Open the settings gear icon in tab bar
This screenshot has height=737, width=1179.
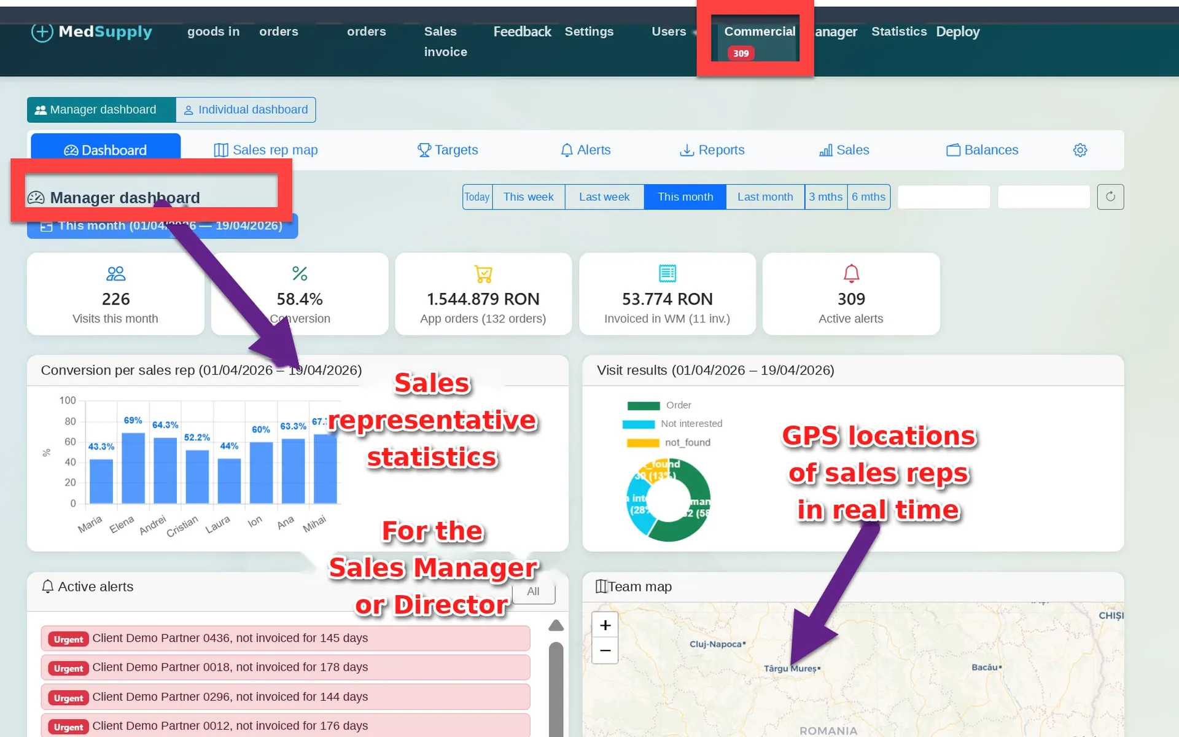coord(1080,150)
